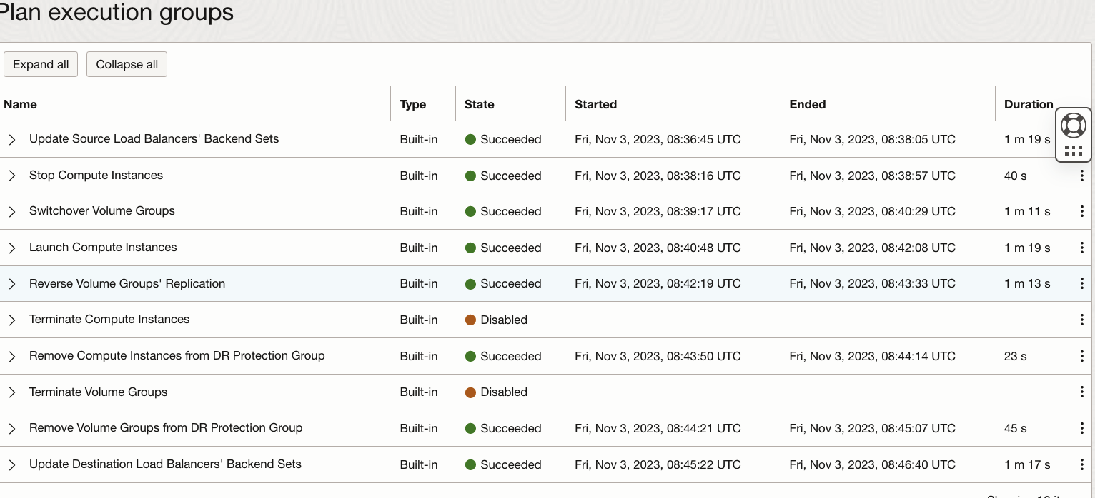Expand Remove Compute Instances from DR Protection Group
This screenshot has width=1095, height=498.
click(x=12, y=356)
